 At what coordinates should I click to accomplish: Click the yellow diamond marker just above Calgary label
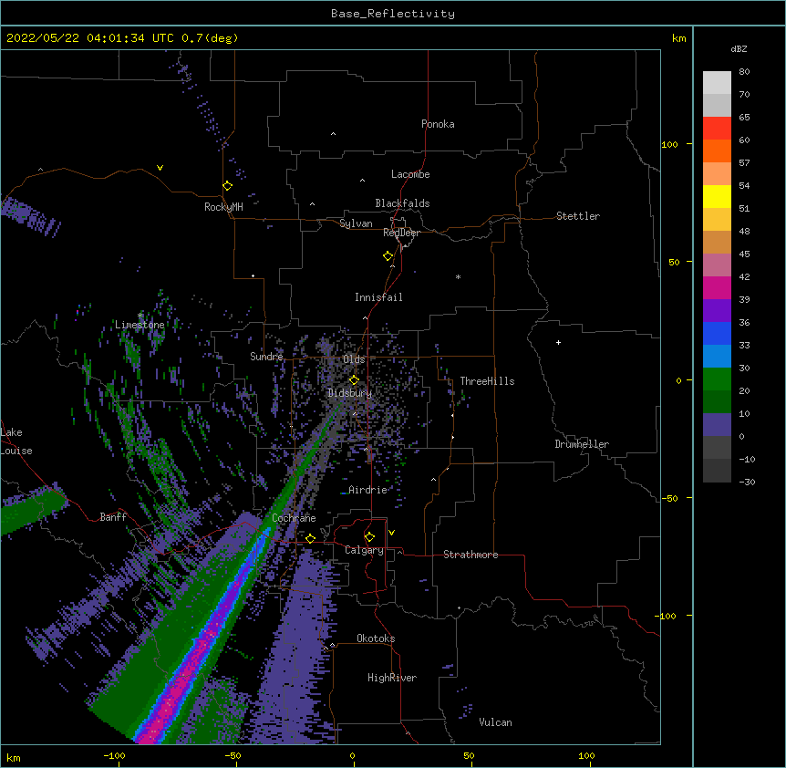(369, 537)
